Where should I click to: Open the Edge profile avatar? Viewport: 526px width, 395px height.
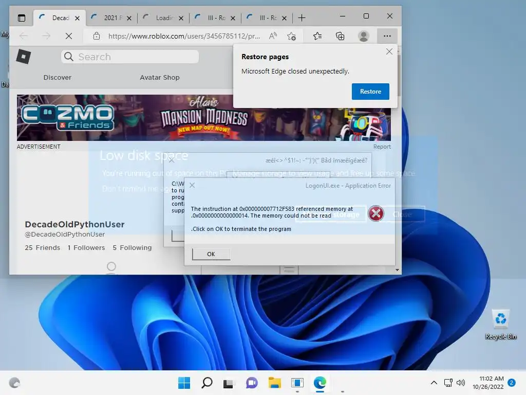364,36
